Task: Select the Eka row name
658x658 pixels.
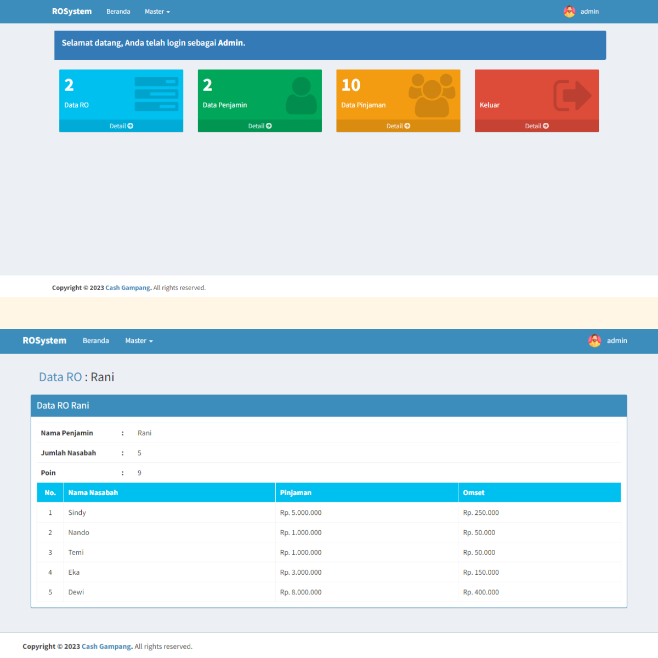Action: 74,572
